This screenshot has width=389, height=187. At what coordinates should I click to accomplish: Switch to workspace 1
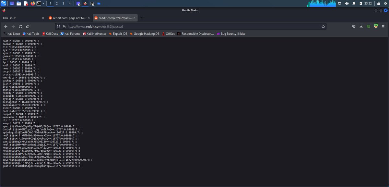point(50,4)
